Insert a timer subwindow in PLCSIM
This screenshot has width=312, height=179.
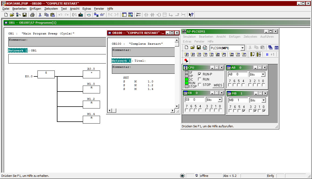205,55
